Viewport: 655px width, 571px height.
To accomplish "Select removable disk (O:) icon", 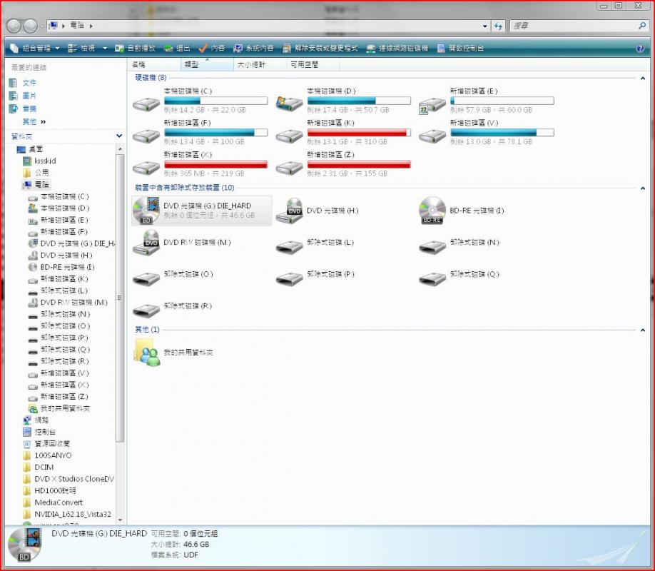I will click(x=146, y=278).
